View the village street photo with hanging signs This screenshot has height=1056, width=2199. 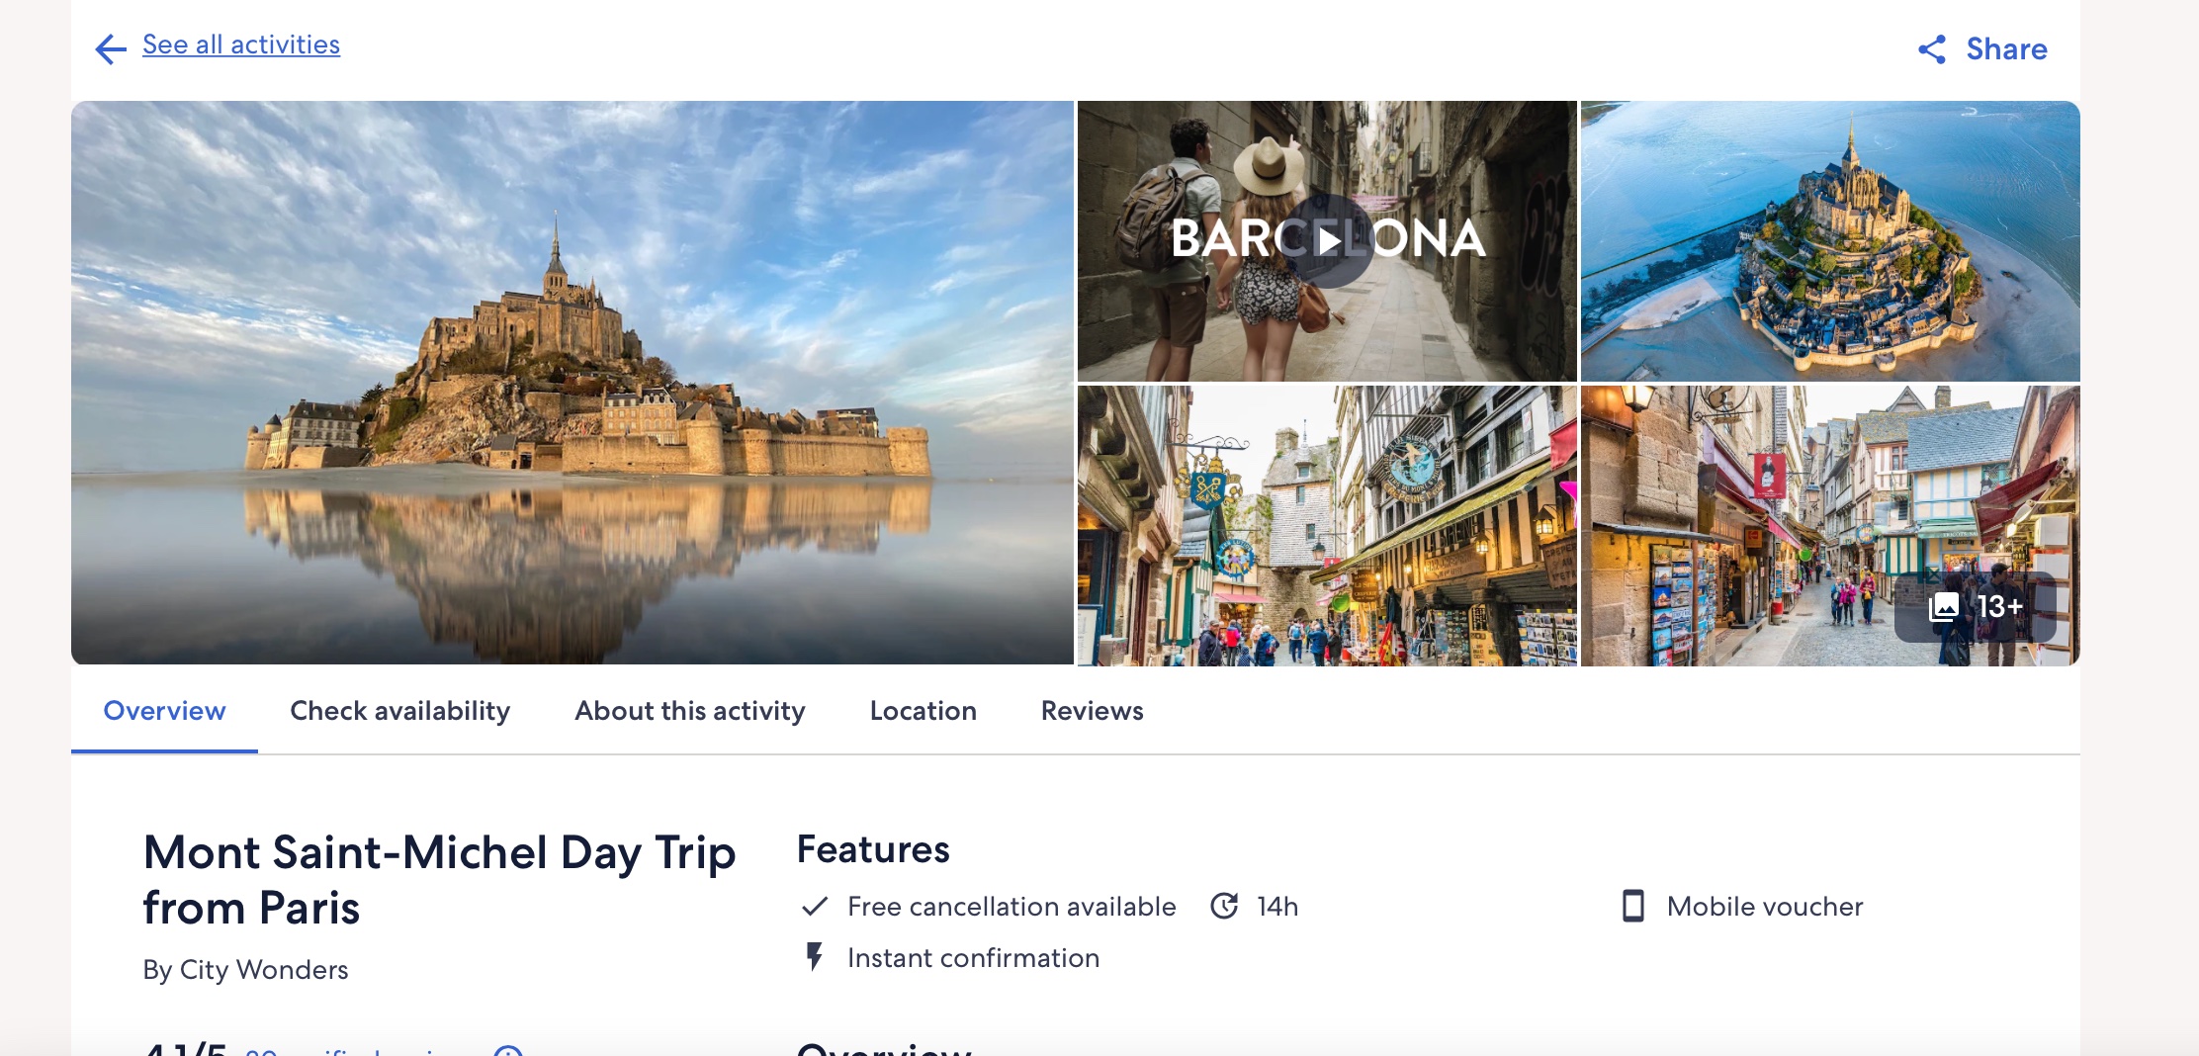coord(1327,525)
